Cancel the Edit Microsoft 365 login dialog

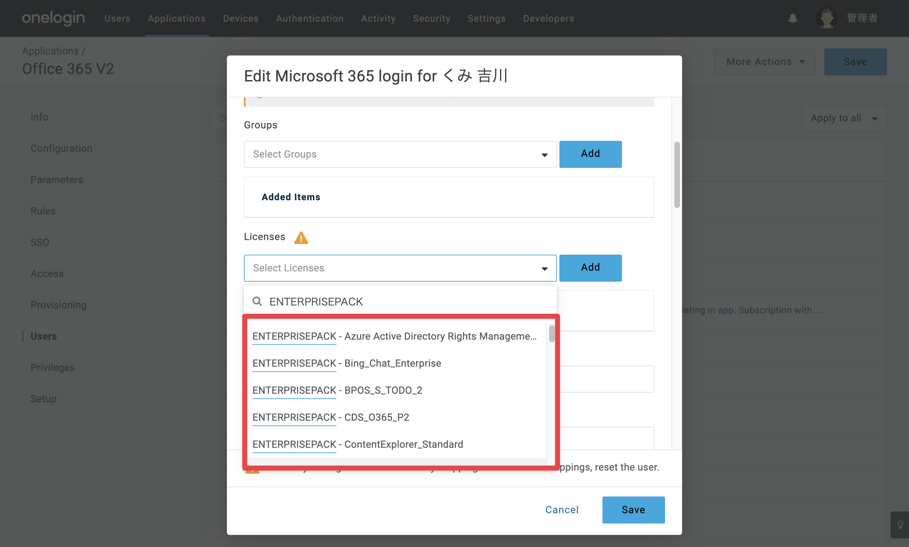[562, 510]
